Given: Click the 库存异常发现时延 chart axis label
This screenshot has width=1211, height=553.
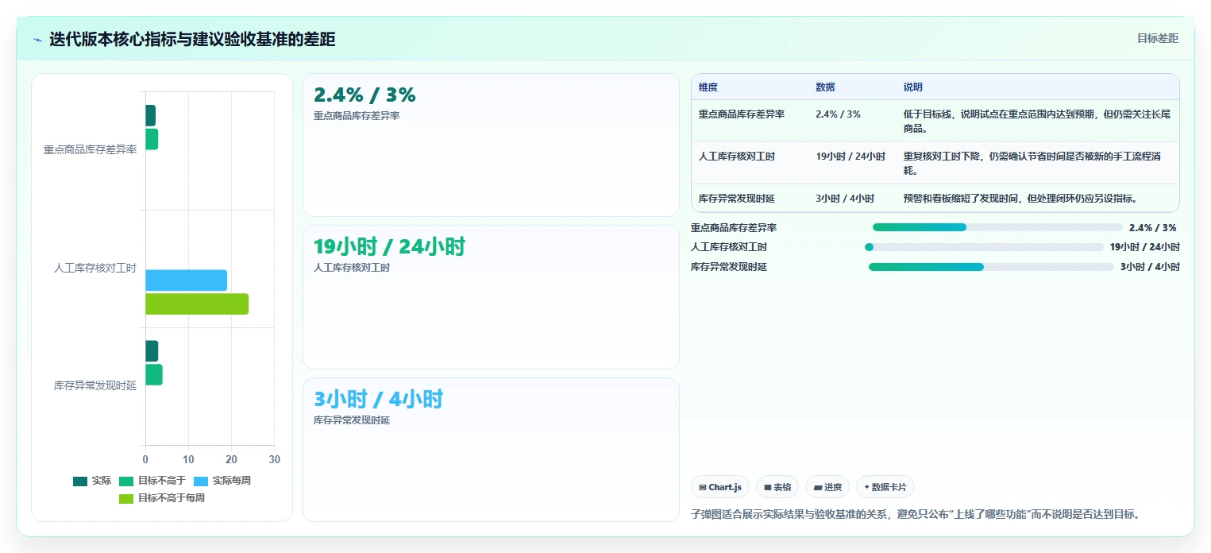Looking at the screenshot, I should (x=95, y=386).
